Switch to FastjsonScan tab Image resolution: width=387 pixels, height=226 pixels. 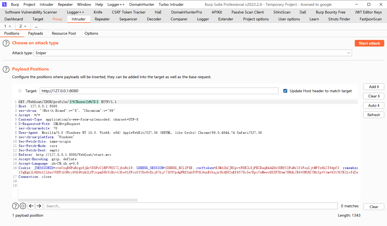(x=371, y=19)
